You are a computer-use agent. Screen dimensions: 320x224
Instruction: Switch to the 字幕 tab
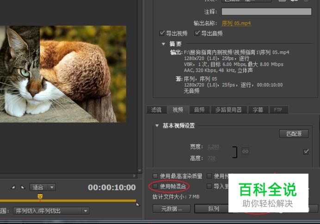[258, 110]
